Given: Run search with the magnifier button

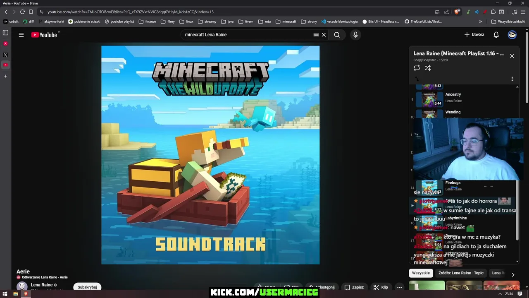Looking at the screenshot, I should coord(337,35).
